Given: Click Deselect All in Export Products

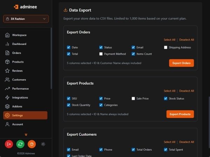Looking at the screenshot, I should click(x=187, y=91).
